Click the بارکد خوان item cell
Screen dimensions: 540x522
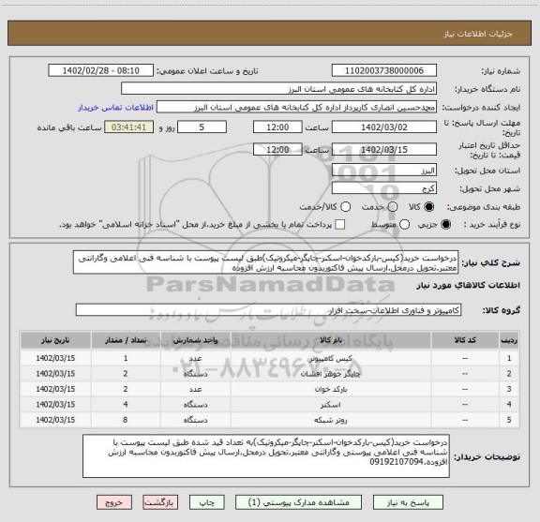pyautogui.click(x=331, y=390)
